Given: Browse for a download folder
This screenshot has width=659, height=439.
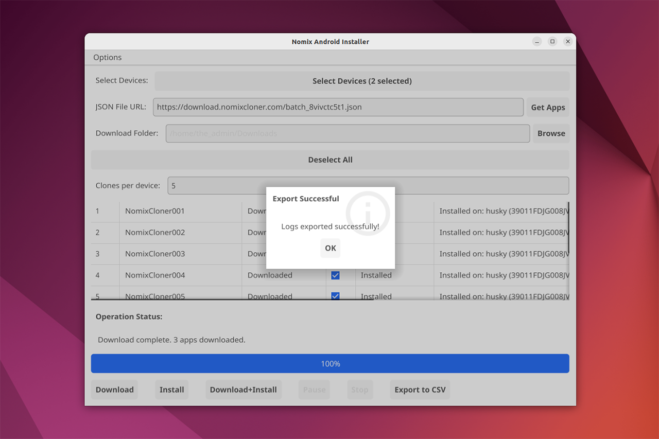Looking at the screenshot, I should (551, 133).
